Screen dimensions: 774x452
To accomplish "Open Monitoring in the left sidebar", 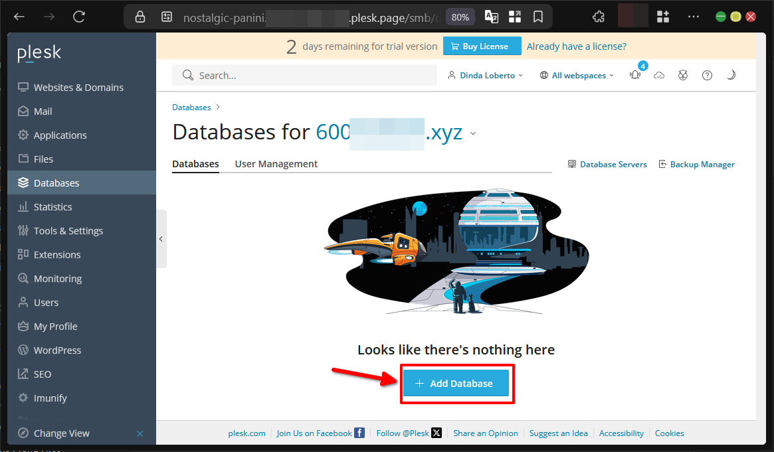I will click(56, 278).
